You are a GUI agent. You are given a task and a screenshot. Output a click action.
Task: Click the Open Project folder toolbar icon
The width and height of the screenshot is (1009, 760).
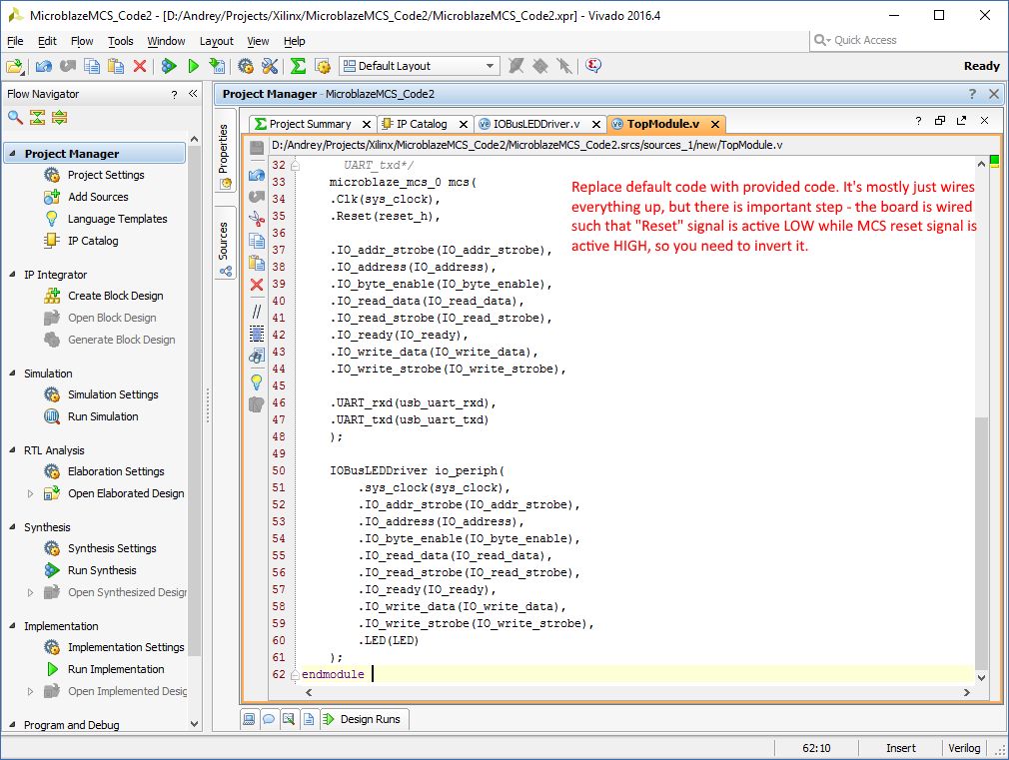[x=14, y=66]
